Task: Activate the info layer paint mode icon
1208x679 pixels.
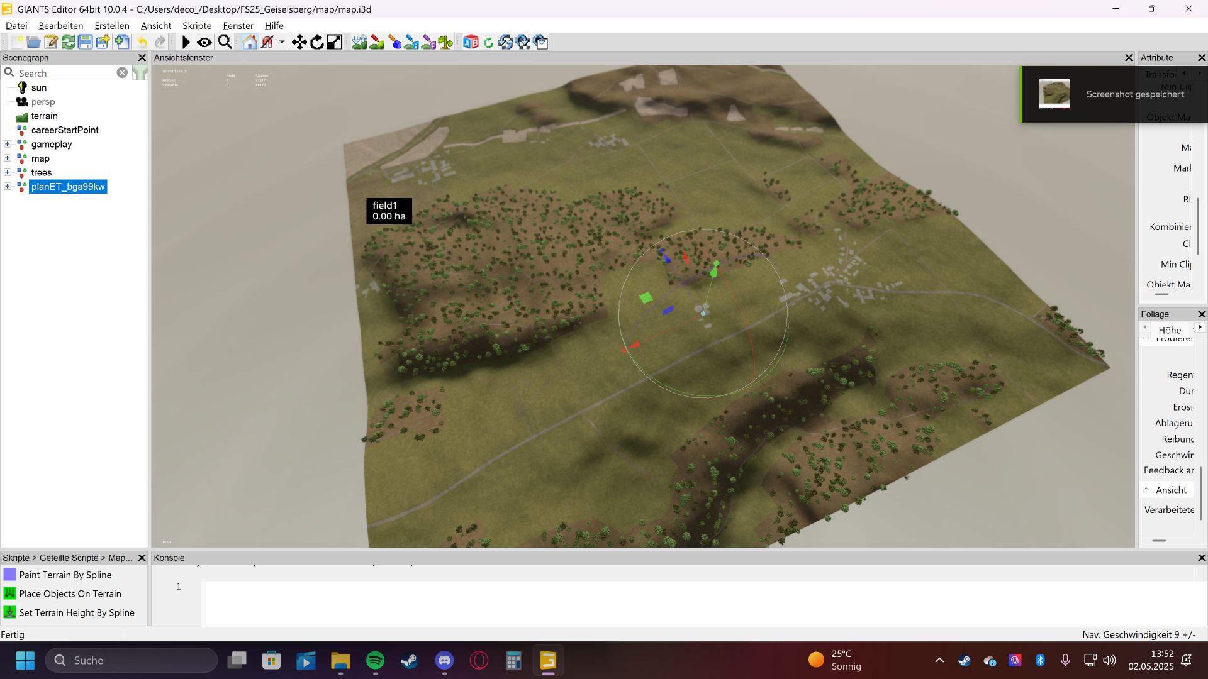Action: click(x=411, y=42)
